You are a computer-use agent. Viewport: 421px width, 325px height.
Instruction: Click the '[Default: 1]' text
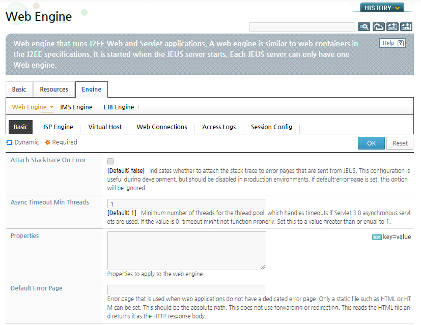(122, 213)
